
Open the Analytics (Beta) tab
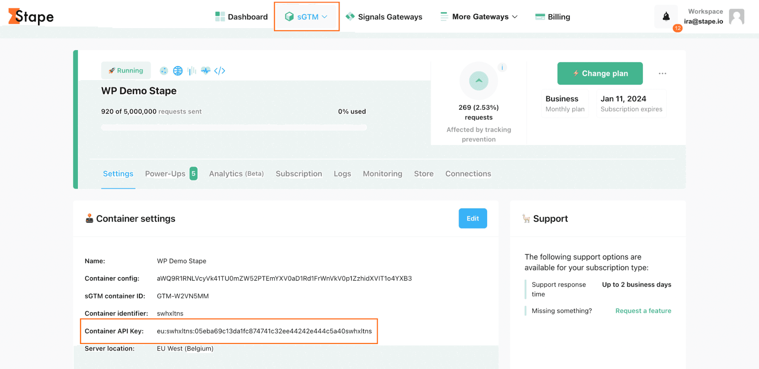pyautogui.click(x=237, y=174)
